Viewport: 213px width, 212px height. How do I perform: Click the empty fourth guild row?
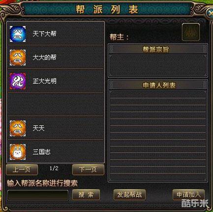tap(56, 104)
